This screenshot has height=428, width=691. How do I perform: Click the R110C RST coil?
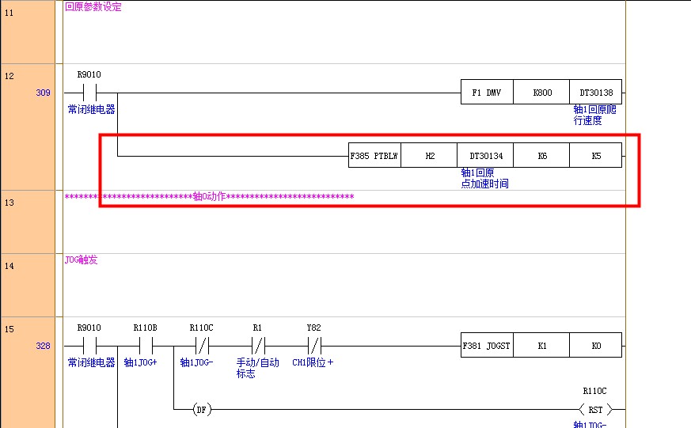(x=593, y=410)
